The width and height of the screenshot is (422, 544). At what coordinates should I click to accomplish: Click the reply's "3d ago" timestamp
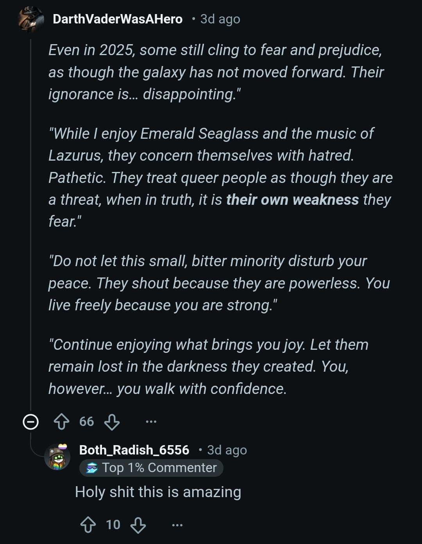pyautogui.click(x=227, y=450)
